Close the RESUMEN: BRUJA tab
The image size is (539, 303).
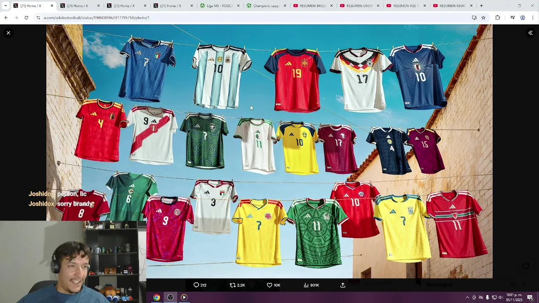[332, 6]
